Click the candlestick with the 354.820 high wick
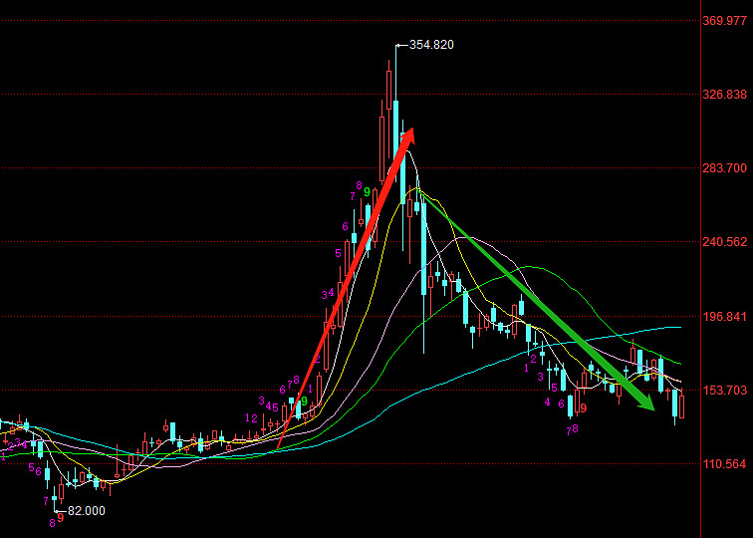The width and height of the screenshot is (753, 538). click(395, 113)
